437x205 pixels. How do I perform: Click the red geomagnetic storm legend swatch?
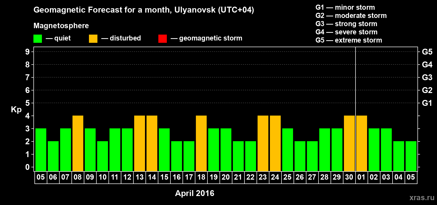pos(162,39)
